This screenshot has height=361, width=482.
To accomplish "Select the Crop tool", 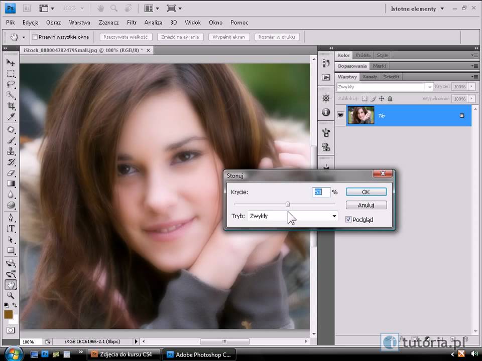I will coord(11,106).
